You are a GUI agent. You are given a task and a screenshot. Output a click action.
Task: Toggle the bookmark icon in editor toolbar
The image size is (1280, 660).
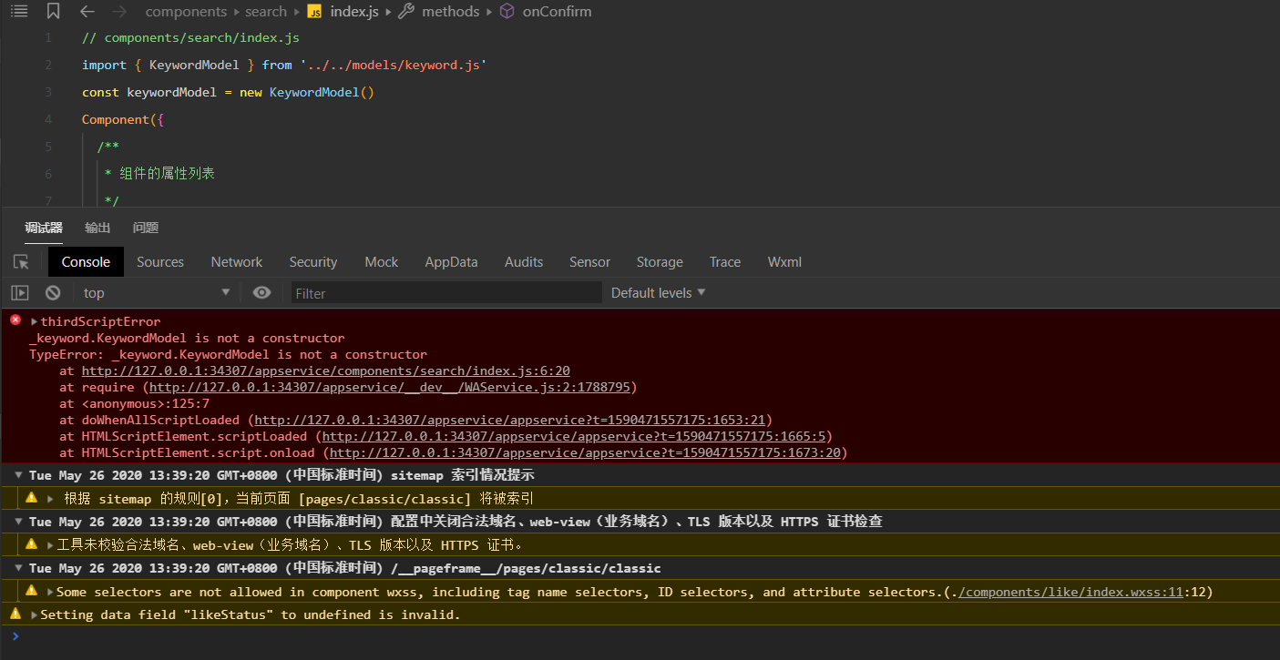tap(54, 11)
